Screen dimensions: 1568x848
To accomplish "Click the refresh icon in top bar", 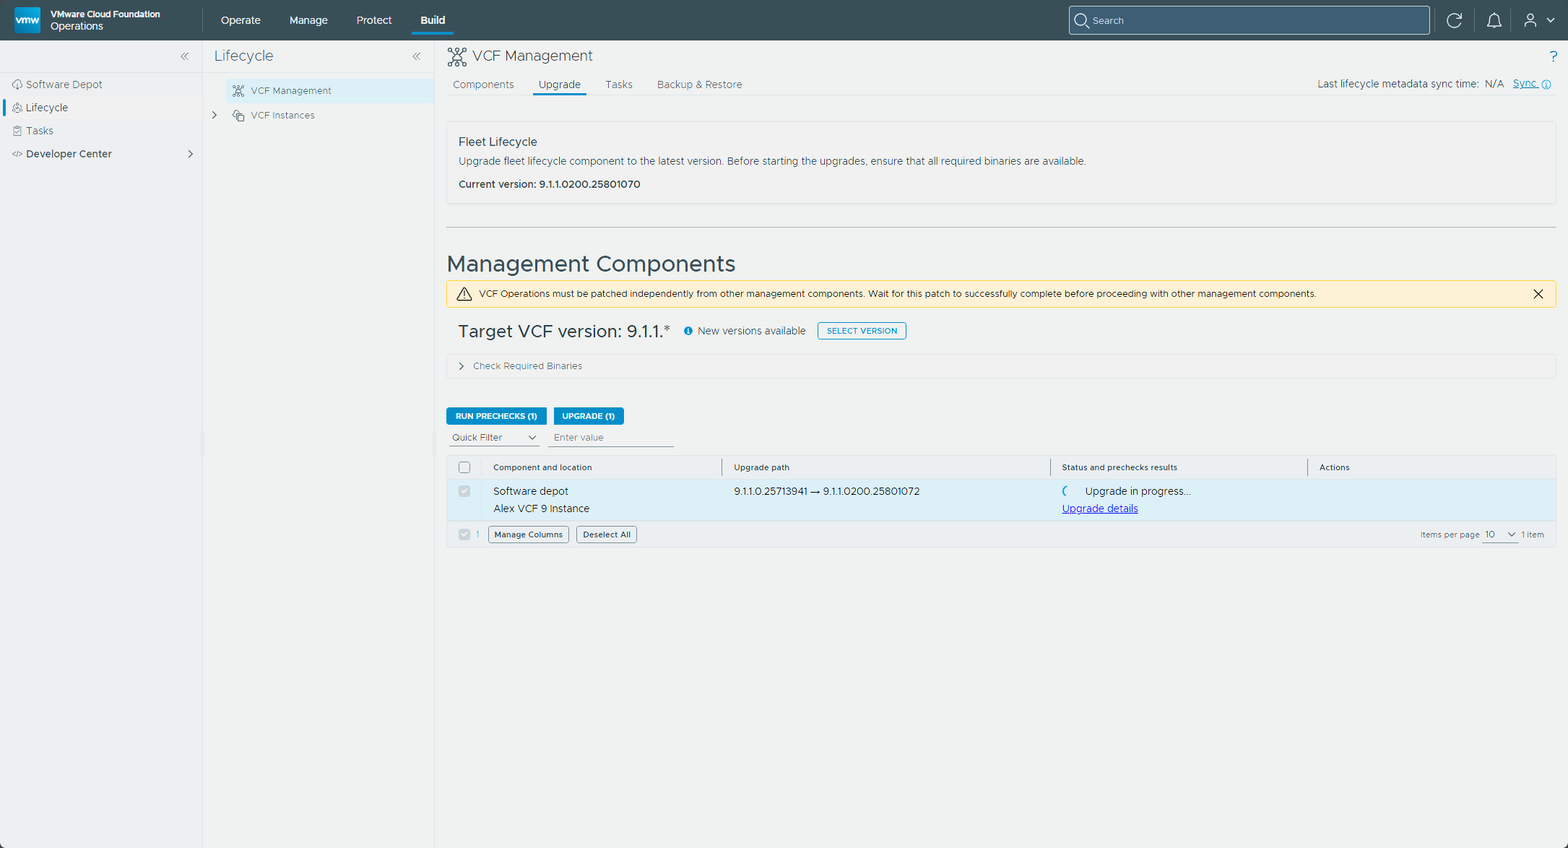I will tap(1454, 20).
